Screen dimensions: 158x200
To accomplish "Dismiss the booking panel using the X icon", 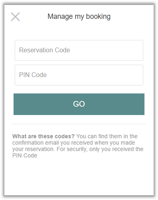I will tap(16, 17).
